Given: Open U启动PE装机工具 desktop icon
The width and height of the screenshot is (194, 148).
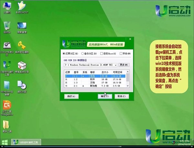Looking at the screenshot, I should 7,69.
